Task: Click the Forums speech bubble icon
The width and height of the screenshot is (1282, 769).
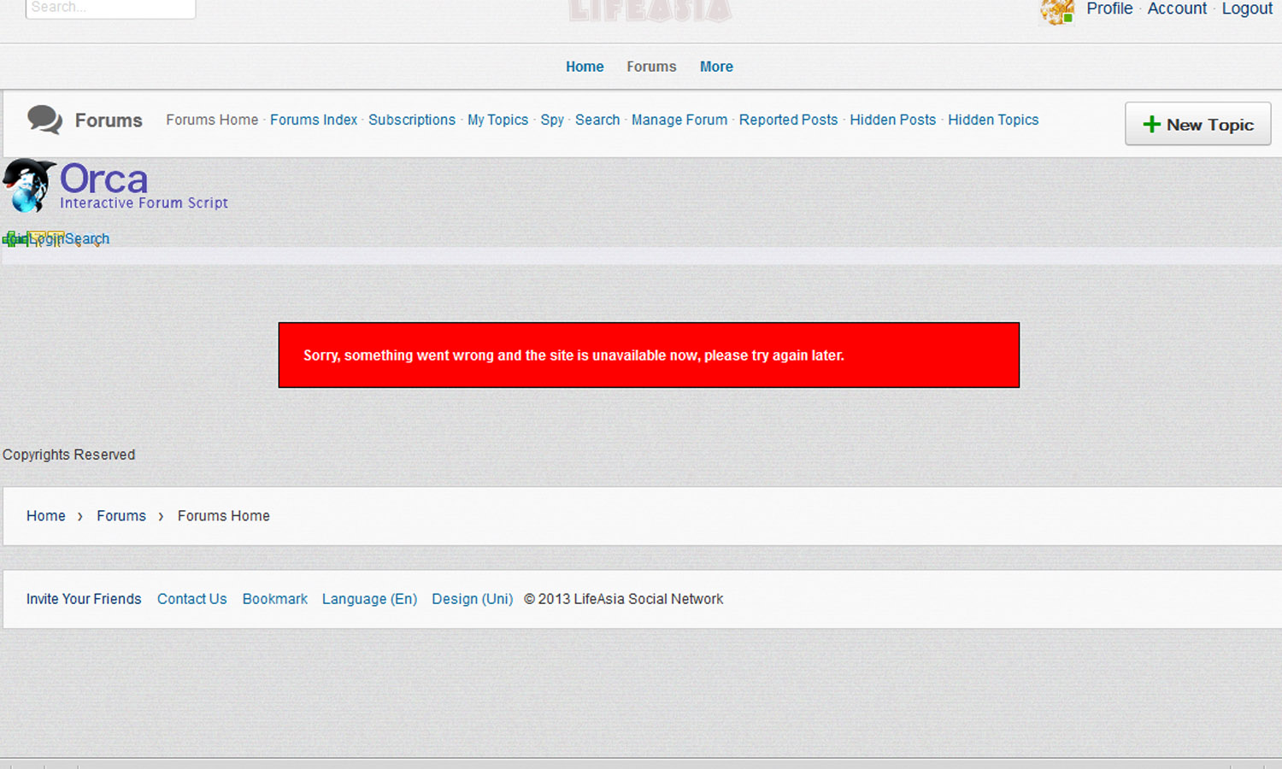Action: click(x=44, y=120)
